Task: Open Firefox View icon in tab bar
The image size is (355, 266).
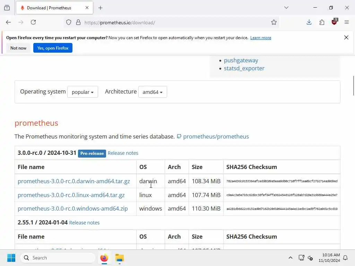Action: pos(7,8)
